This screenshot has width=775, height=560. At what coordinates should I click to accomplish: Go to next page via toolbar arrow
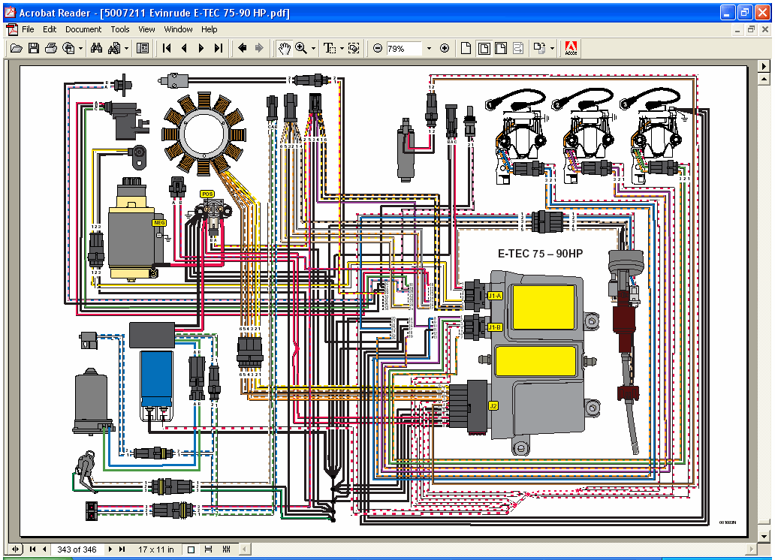(201, 49)
